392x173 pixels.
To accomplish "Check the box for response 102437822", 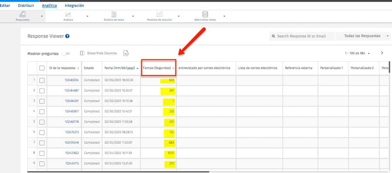I will pyautogui.click(x=42, y=153).
